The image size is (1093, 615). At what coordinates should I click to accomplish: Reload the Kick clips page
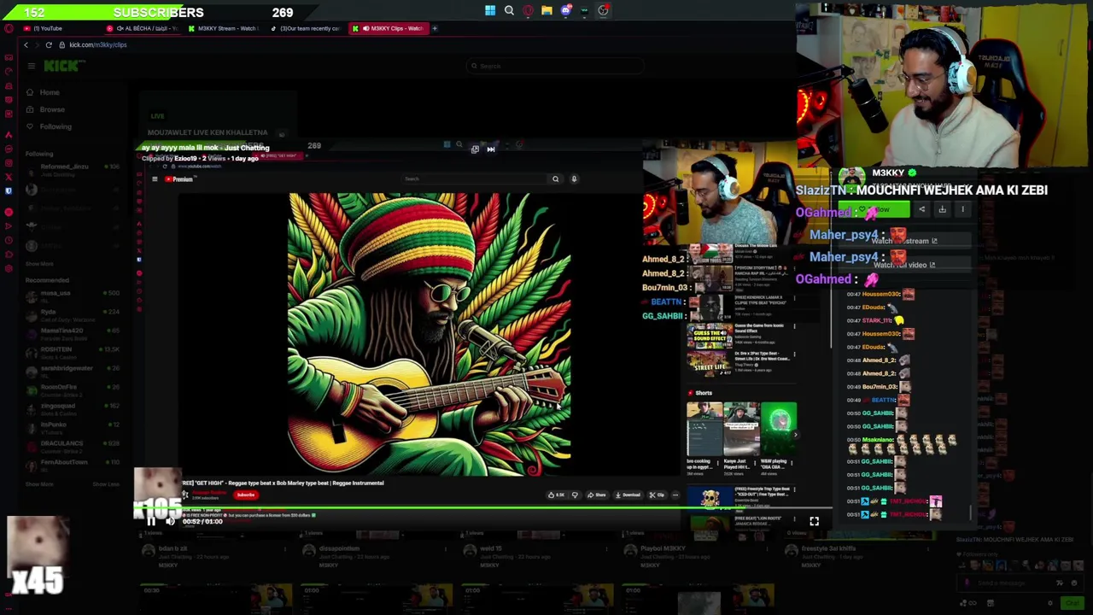click(x=49, y=44)
